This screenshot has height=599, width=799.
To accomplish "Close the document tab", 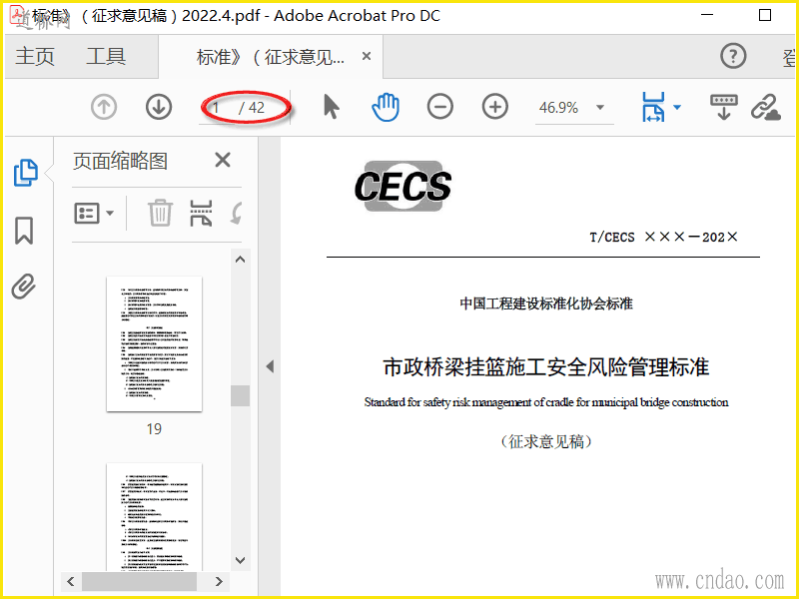I will [367, 56].
